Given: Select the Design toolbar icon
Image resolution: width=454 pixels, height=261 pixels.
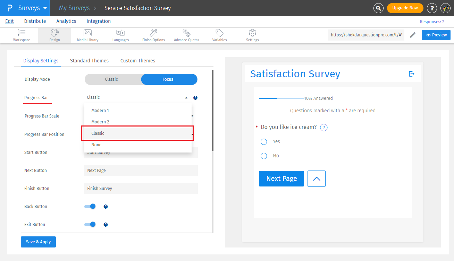Looking at the screenshot, I should pos(54,35).
